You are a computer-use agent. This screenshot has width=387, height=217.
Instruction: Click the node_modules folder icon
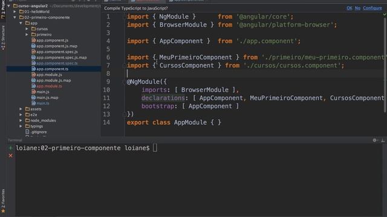tap(27, 121)
